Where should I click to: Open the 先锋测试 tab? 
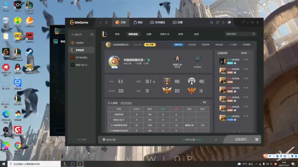click(x=158, y=22)
